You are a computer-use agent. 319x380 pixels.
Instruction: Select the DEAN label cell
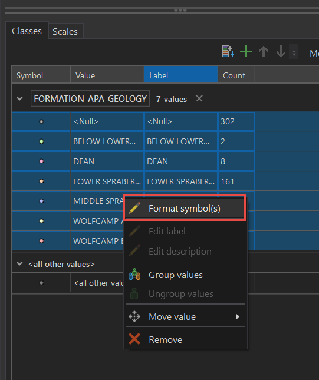click(181, 161)
